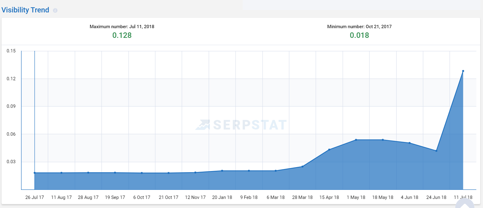Click the info icon beside Visibility Trend
483x208 pixels.
click(x=55, y=11)
